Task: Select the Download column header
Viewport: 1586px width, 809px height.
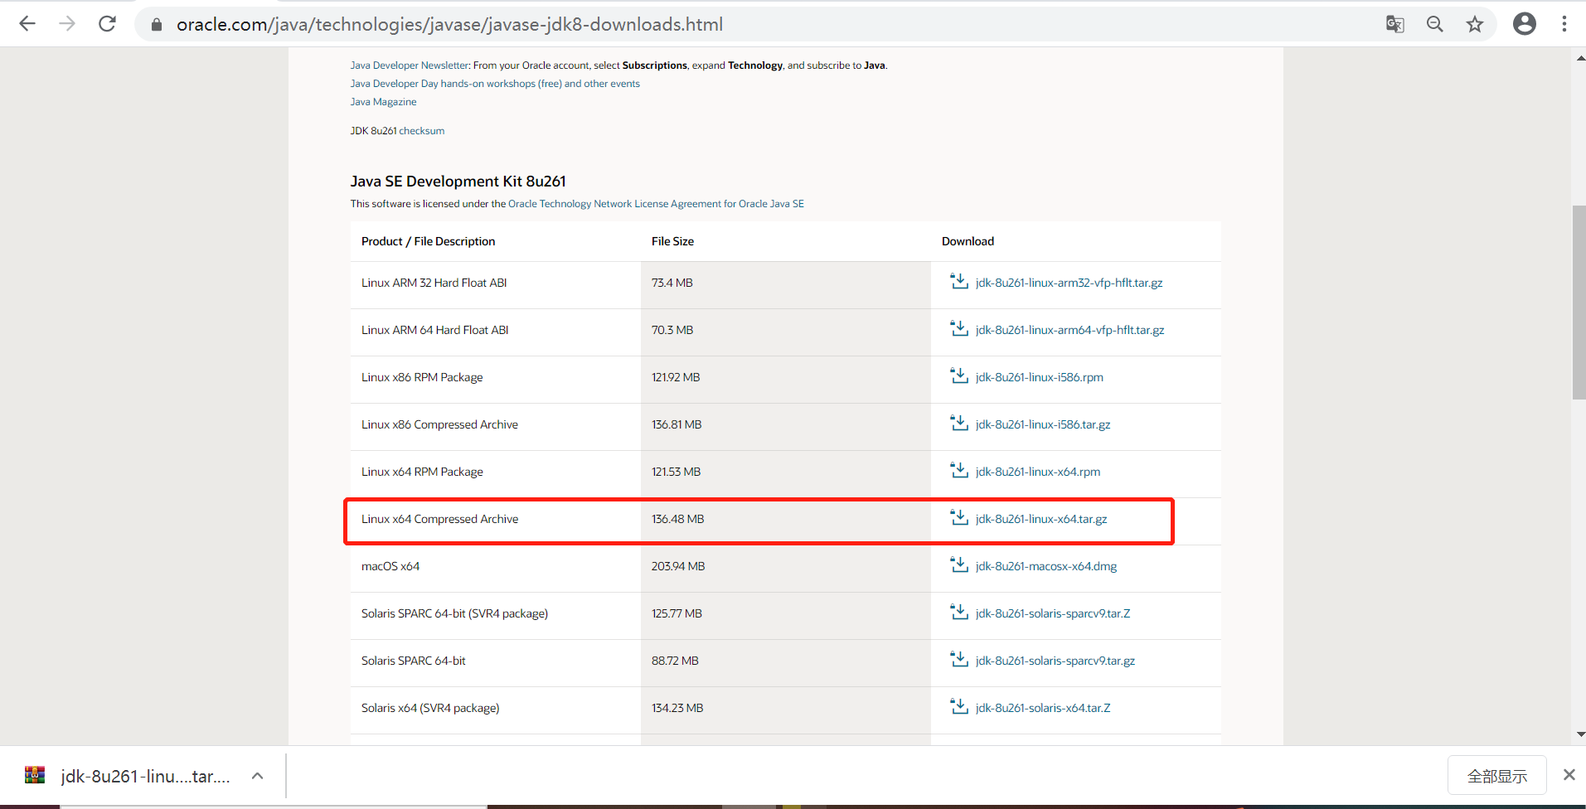Action: [968, 241]
